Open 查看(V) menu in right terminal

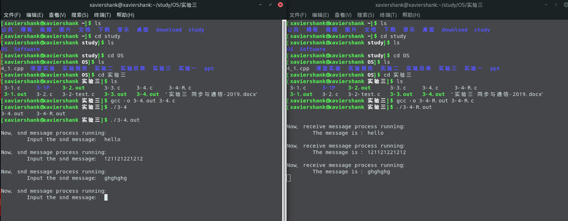(343, 15)
